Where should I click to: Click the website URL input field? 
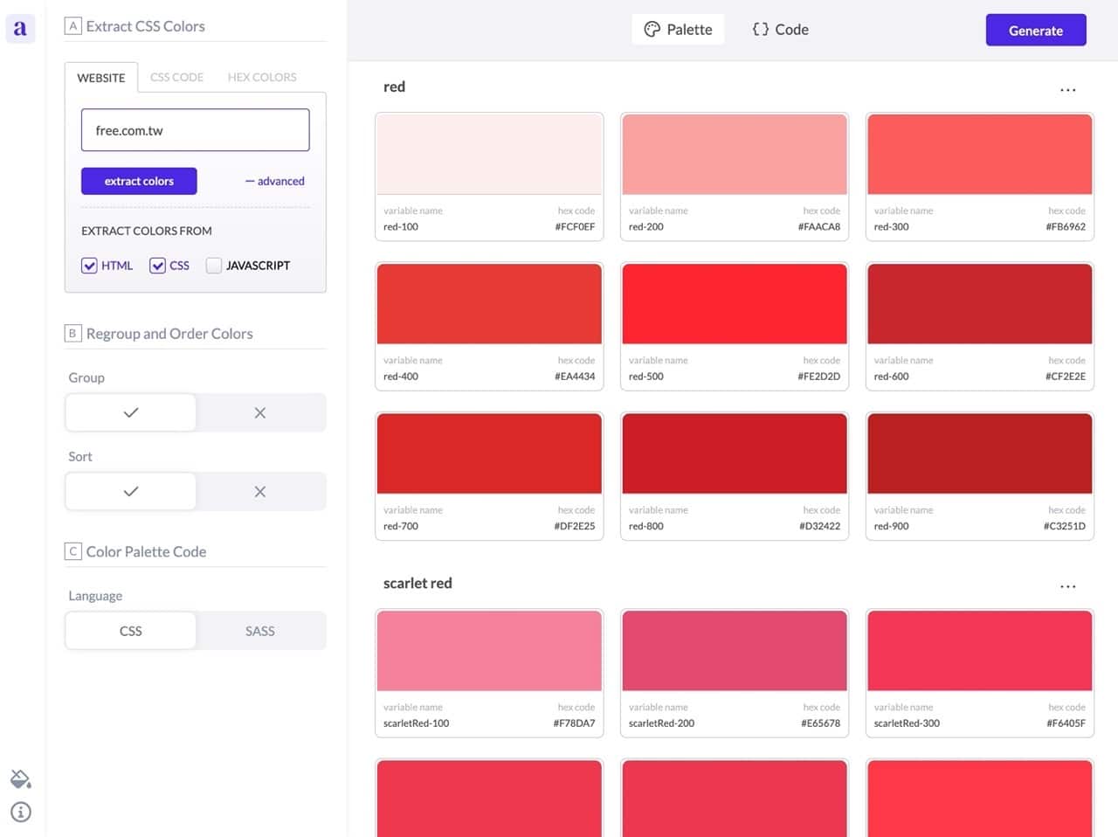196,130
